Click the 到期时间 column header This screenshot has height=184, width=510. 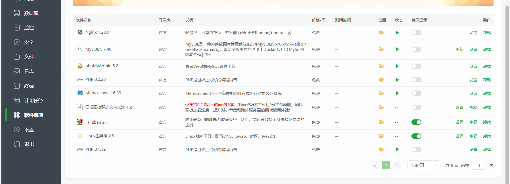tap(343, 20)
